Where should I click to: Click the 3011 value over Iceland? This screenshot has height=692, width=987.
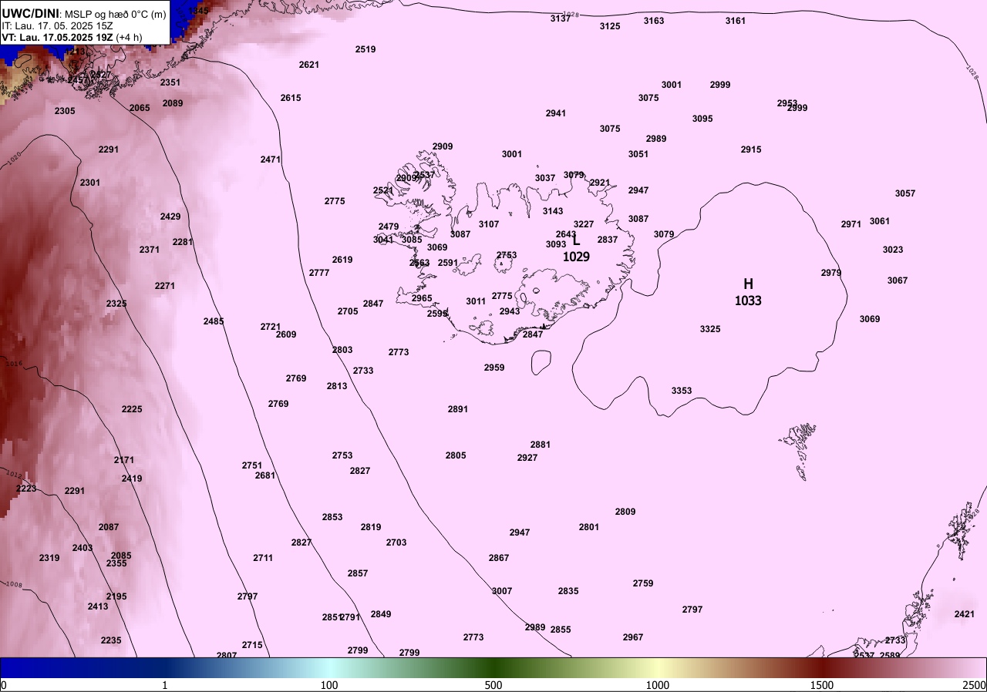pos(476,301)
